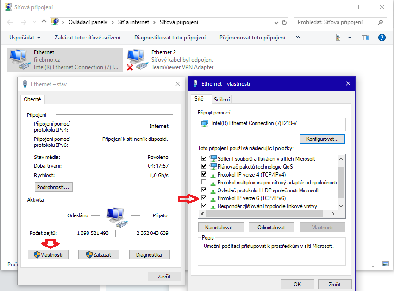Screen dimensions: 394x291
Task: Uncheck Protokol IP verze 6 (TCP/IPv6)
Action: tap(204, 198)
